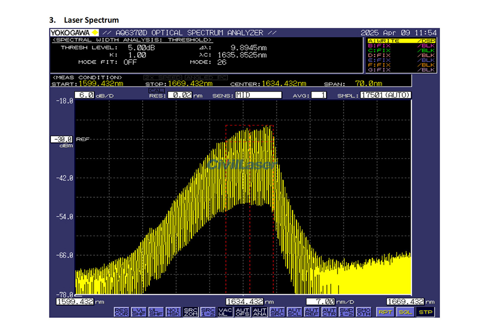Viewport: 485px width, 329px height.
Task: Toggle RPT repeat sweep mode
Action: pos(385,312)
